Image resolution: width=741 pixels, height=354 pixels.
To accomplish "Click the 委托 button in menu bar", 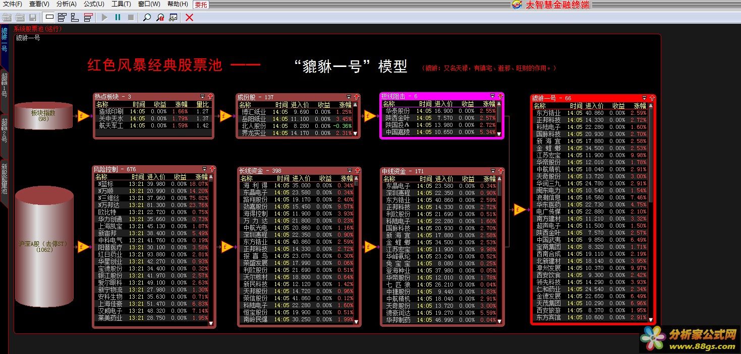I will 201,5.
